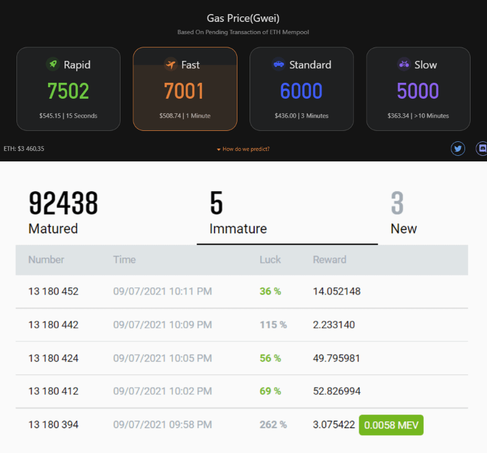Click the airplane icon on Fast card
The height and width of the screenshot is (453, 487).
[x=171, y=65]
